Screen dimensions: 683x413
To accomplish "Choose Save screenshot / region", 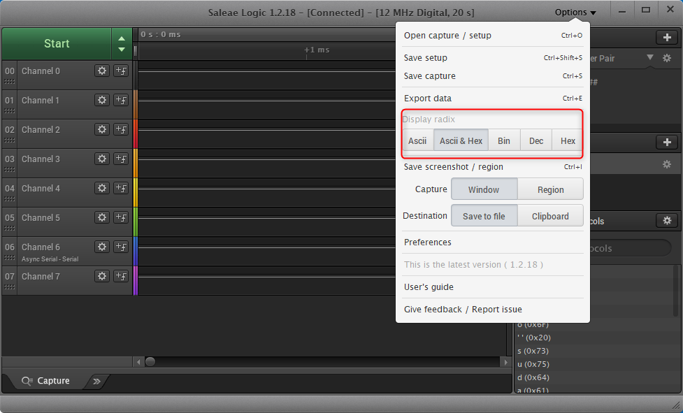I will [x=493, y=167].
